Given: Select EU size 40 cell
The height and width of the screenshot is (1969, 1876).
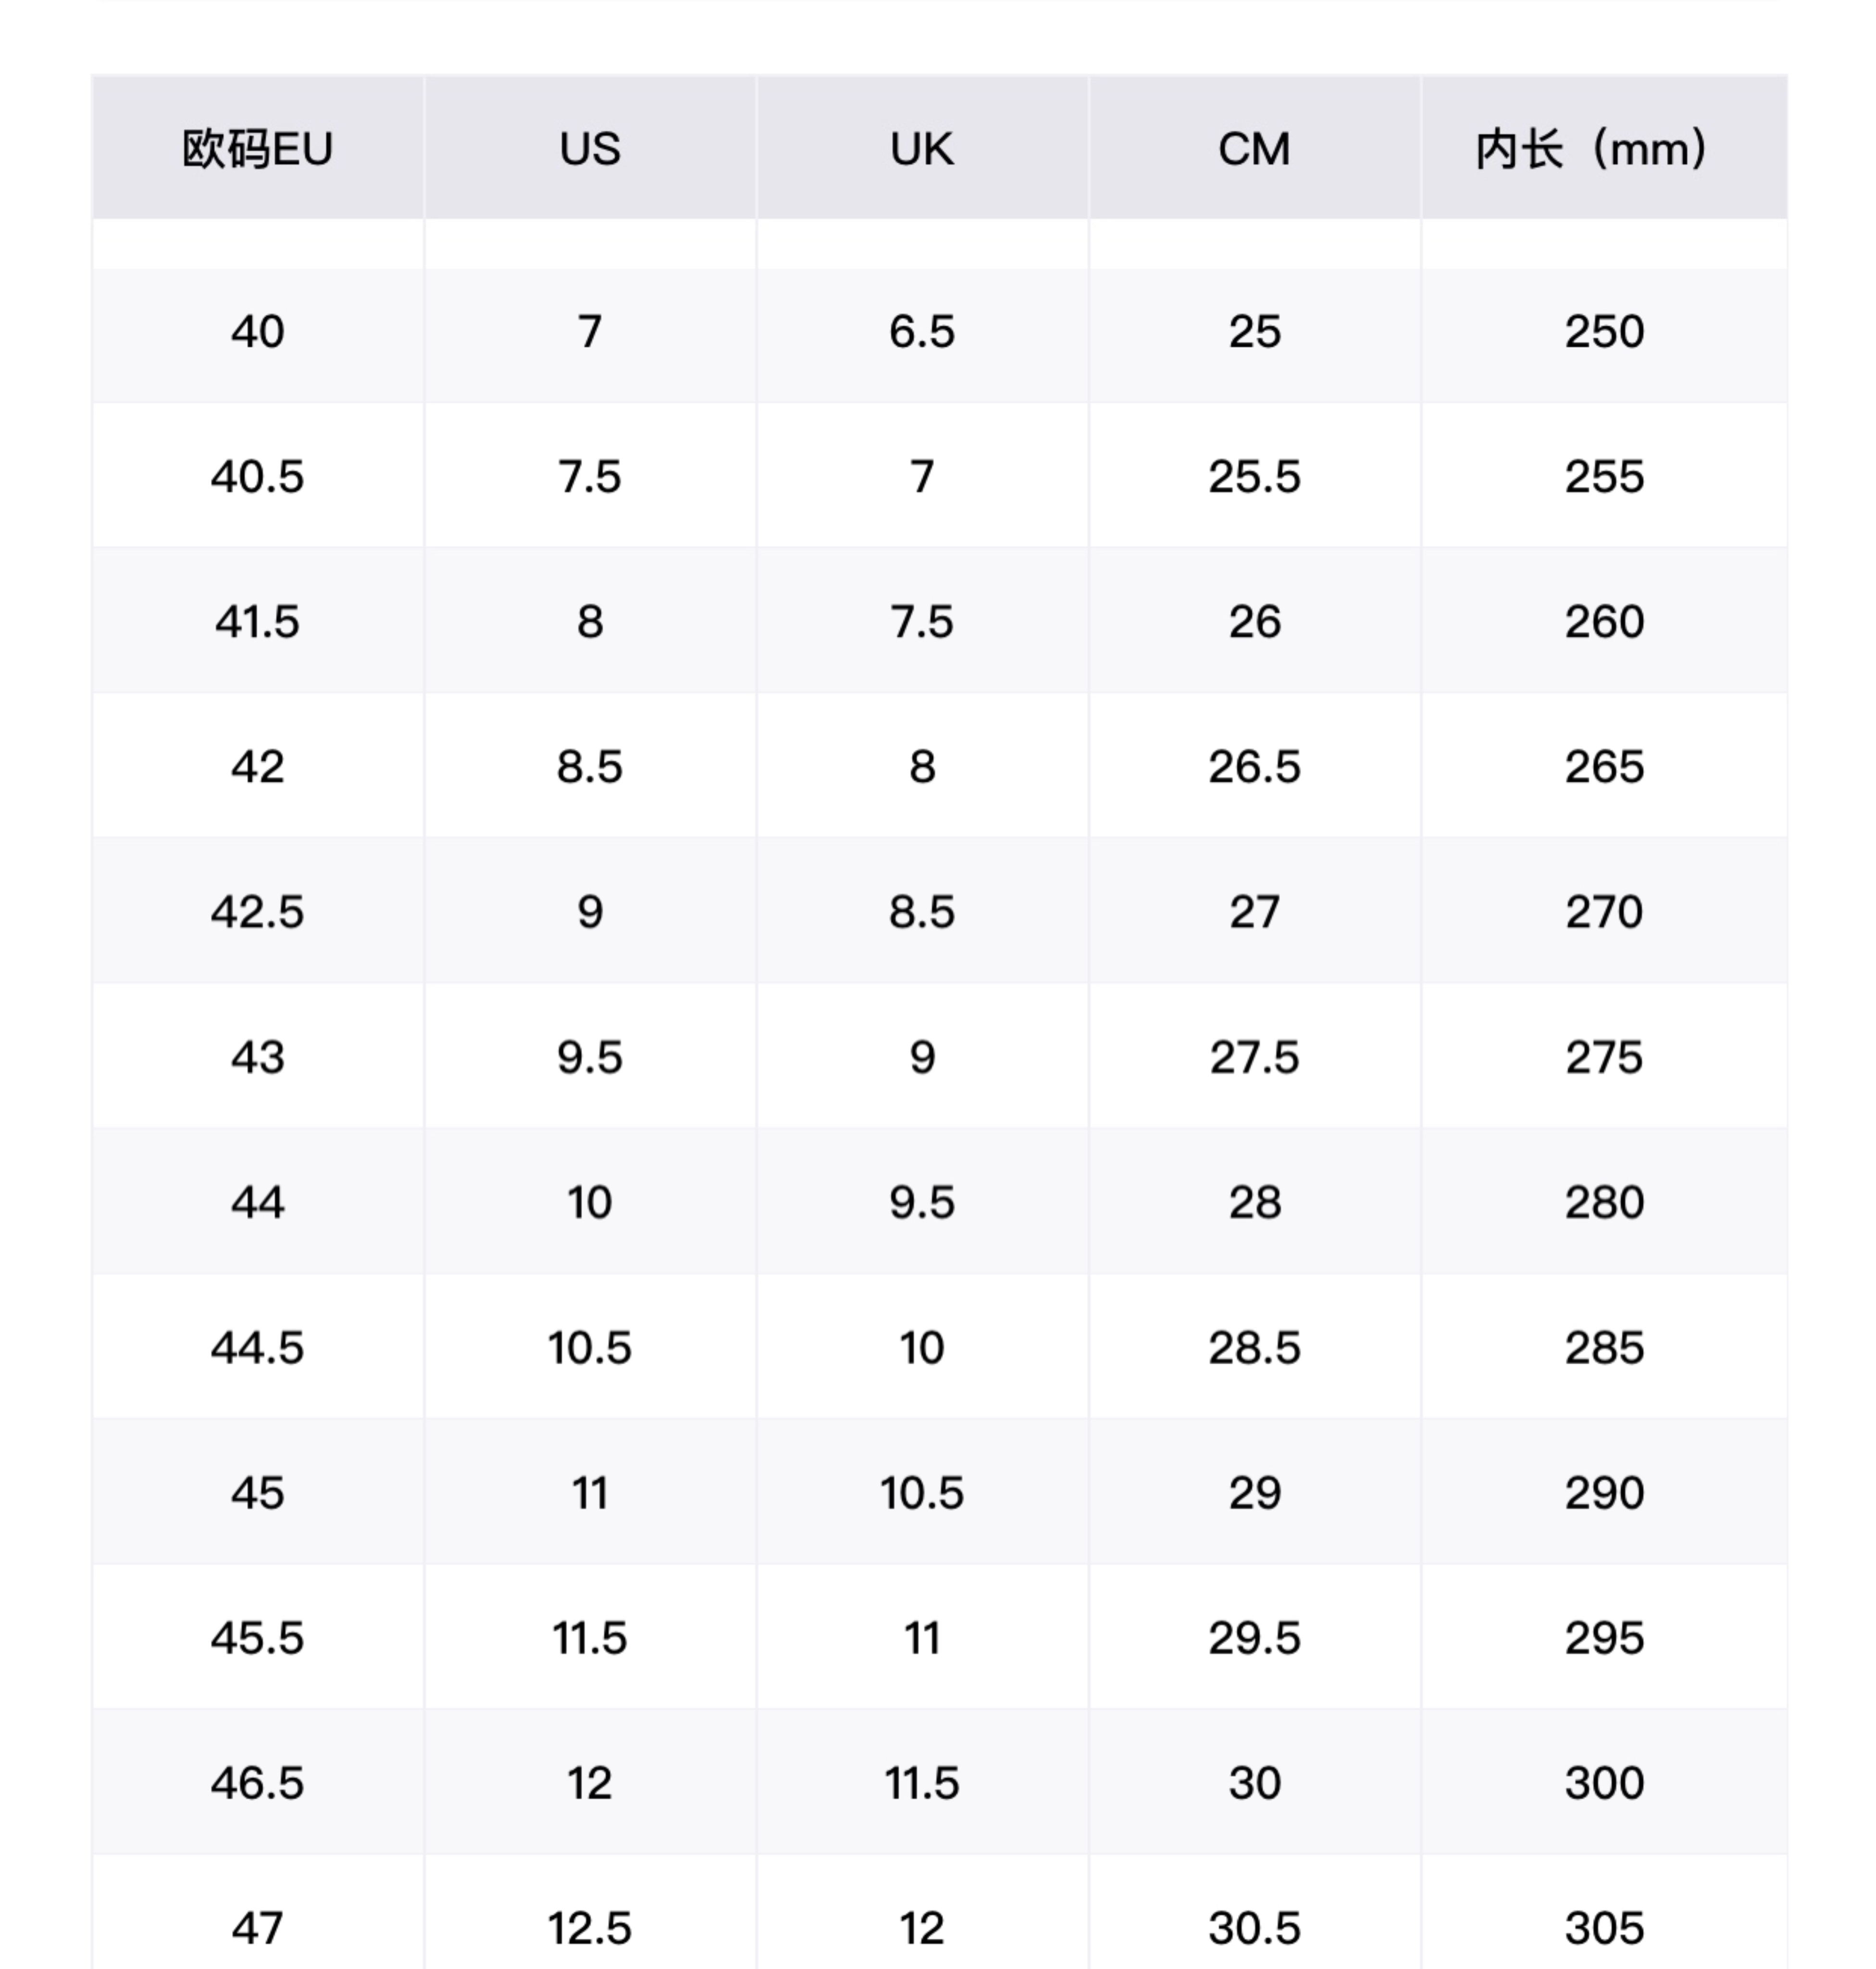Looking at the screenshot, I should 257,332.
